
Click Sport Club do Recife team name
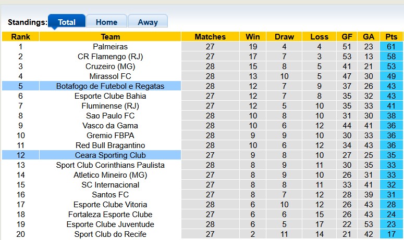(110, 234)
